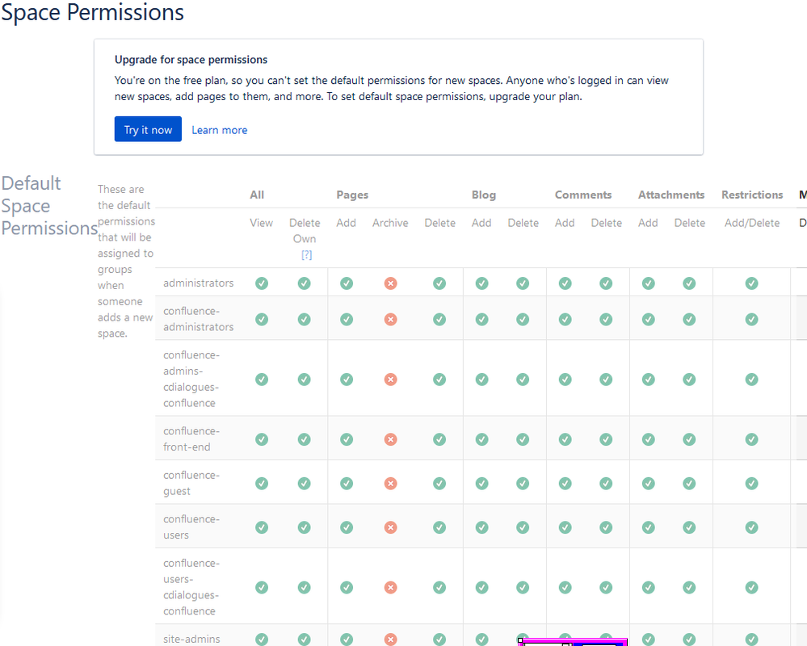
Task: Click site-admins row Archive red cross
Action: [391, 639]
